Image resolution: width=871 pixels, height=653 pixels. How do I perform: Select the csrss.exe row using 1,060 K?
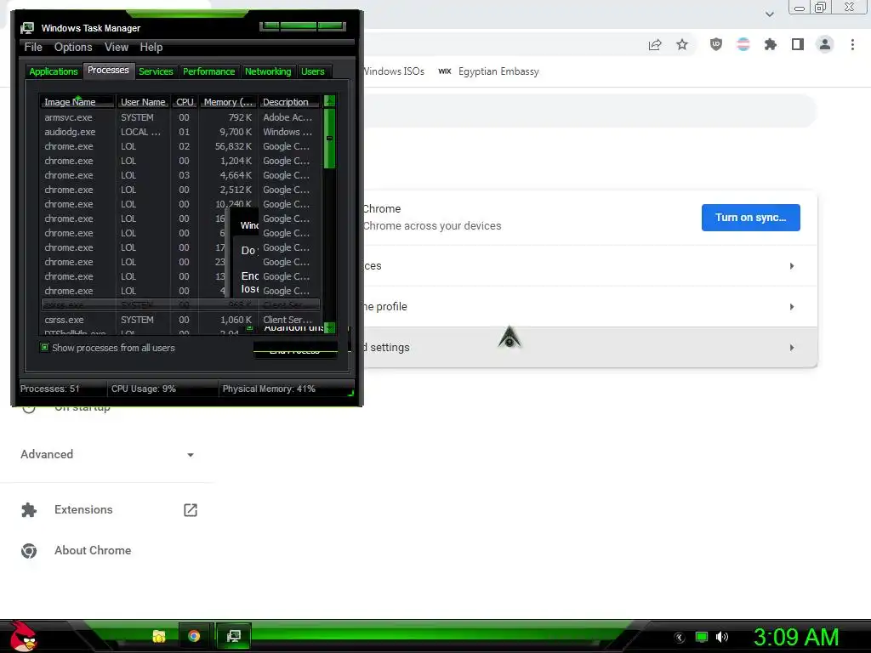[x=180, y=320]
